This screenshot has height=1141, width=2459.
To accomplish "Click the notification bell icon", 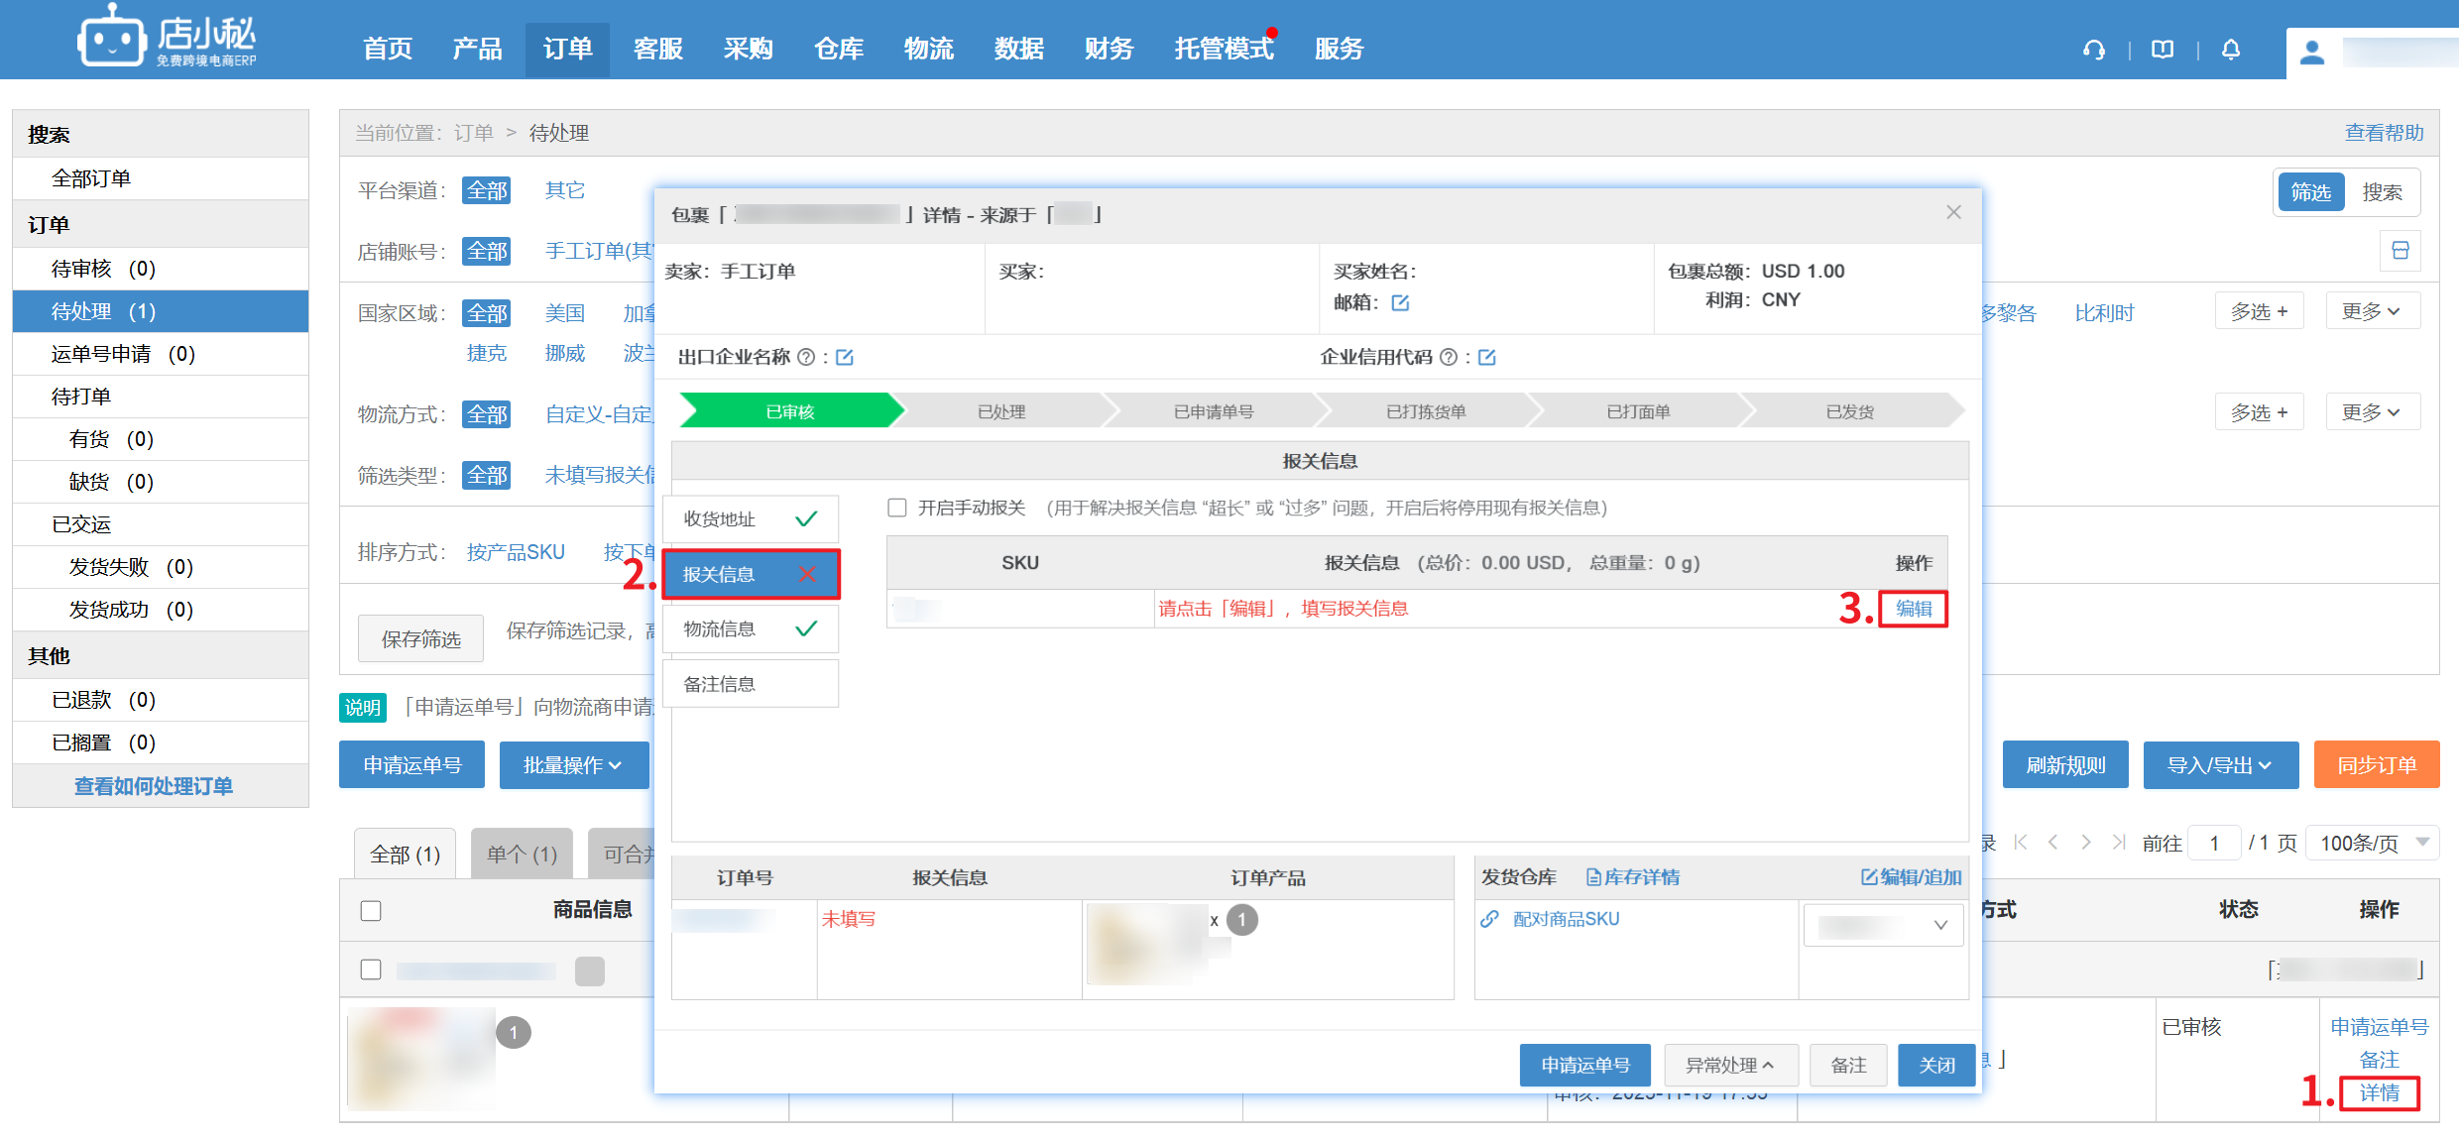I will pyautogui.click(x=2231, y=50).
